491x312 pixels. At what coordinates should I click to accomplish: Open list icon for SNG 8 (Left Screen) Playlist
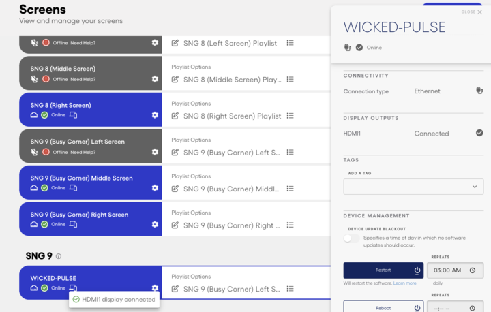(x=291, y=43)
